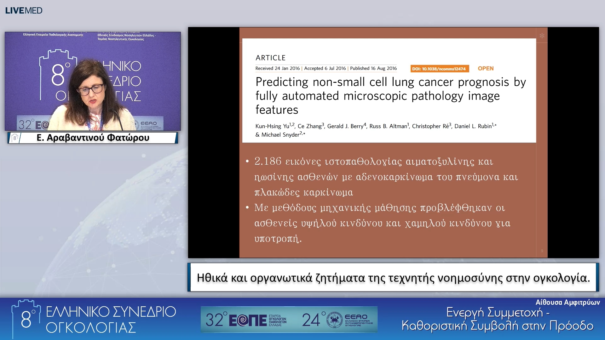Click 'ΕΛΛΗΝΙΚΟ ΣΥΝΕΔΡΙΟ ΟΓΚΟΛΟΓΙΑΣ' in the bottom banner

tap(111, 320)
